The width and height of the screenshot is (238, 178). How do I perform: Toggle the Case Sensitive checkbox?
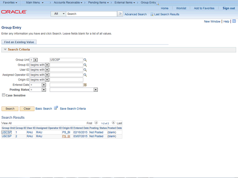pyautogui.click(x=3, y=95)
